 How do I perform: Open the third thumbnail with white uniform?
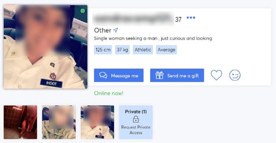tap(97, 122)
